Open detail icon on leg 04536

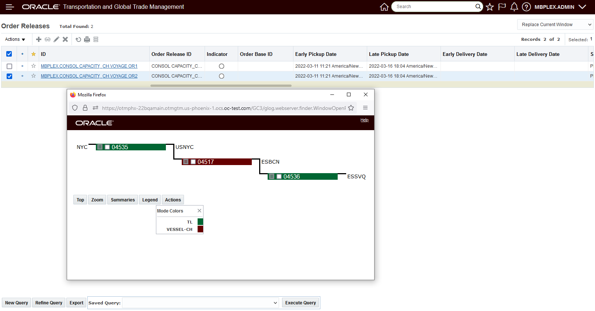tap(272, 176)
